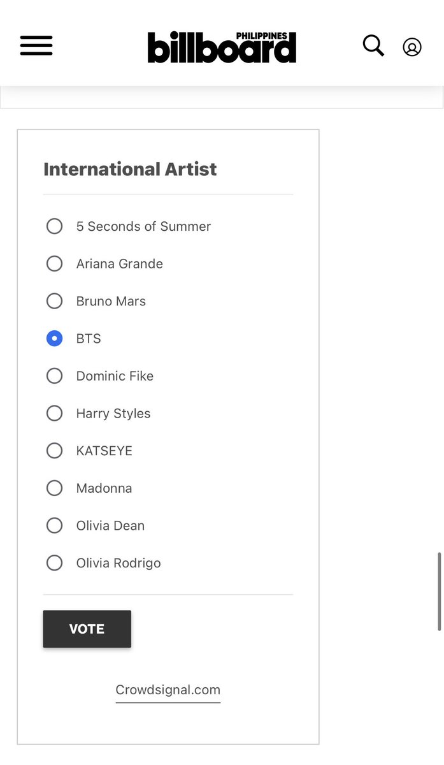This screenshot has width=444, height=765.
Task: Go to Billboard Philippines home logo
Action: pyautogui.click(x=222, y=47)
